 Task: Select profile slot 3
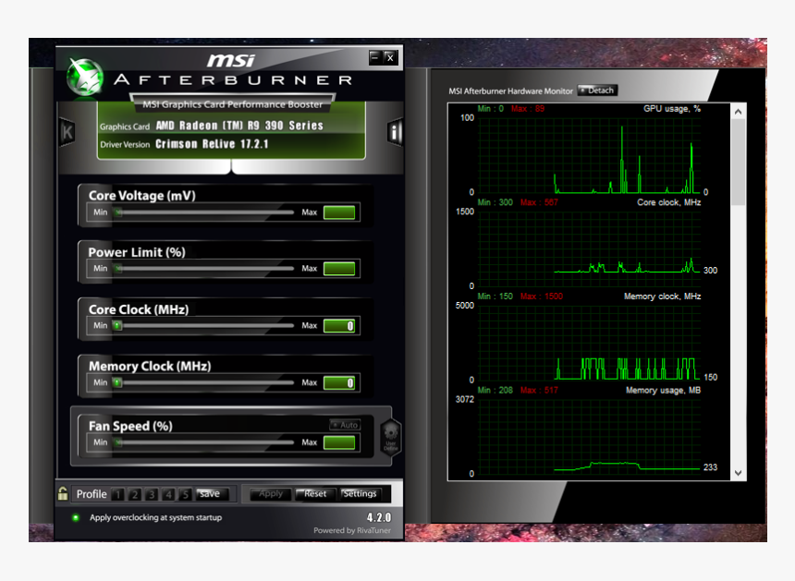150,493
